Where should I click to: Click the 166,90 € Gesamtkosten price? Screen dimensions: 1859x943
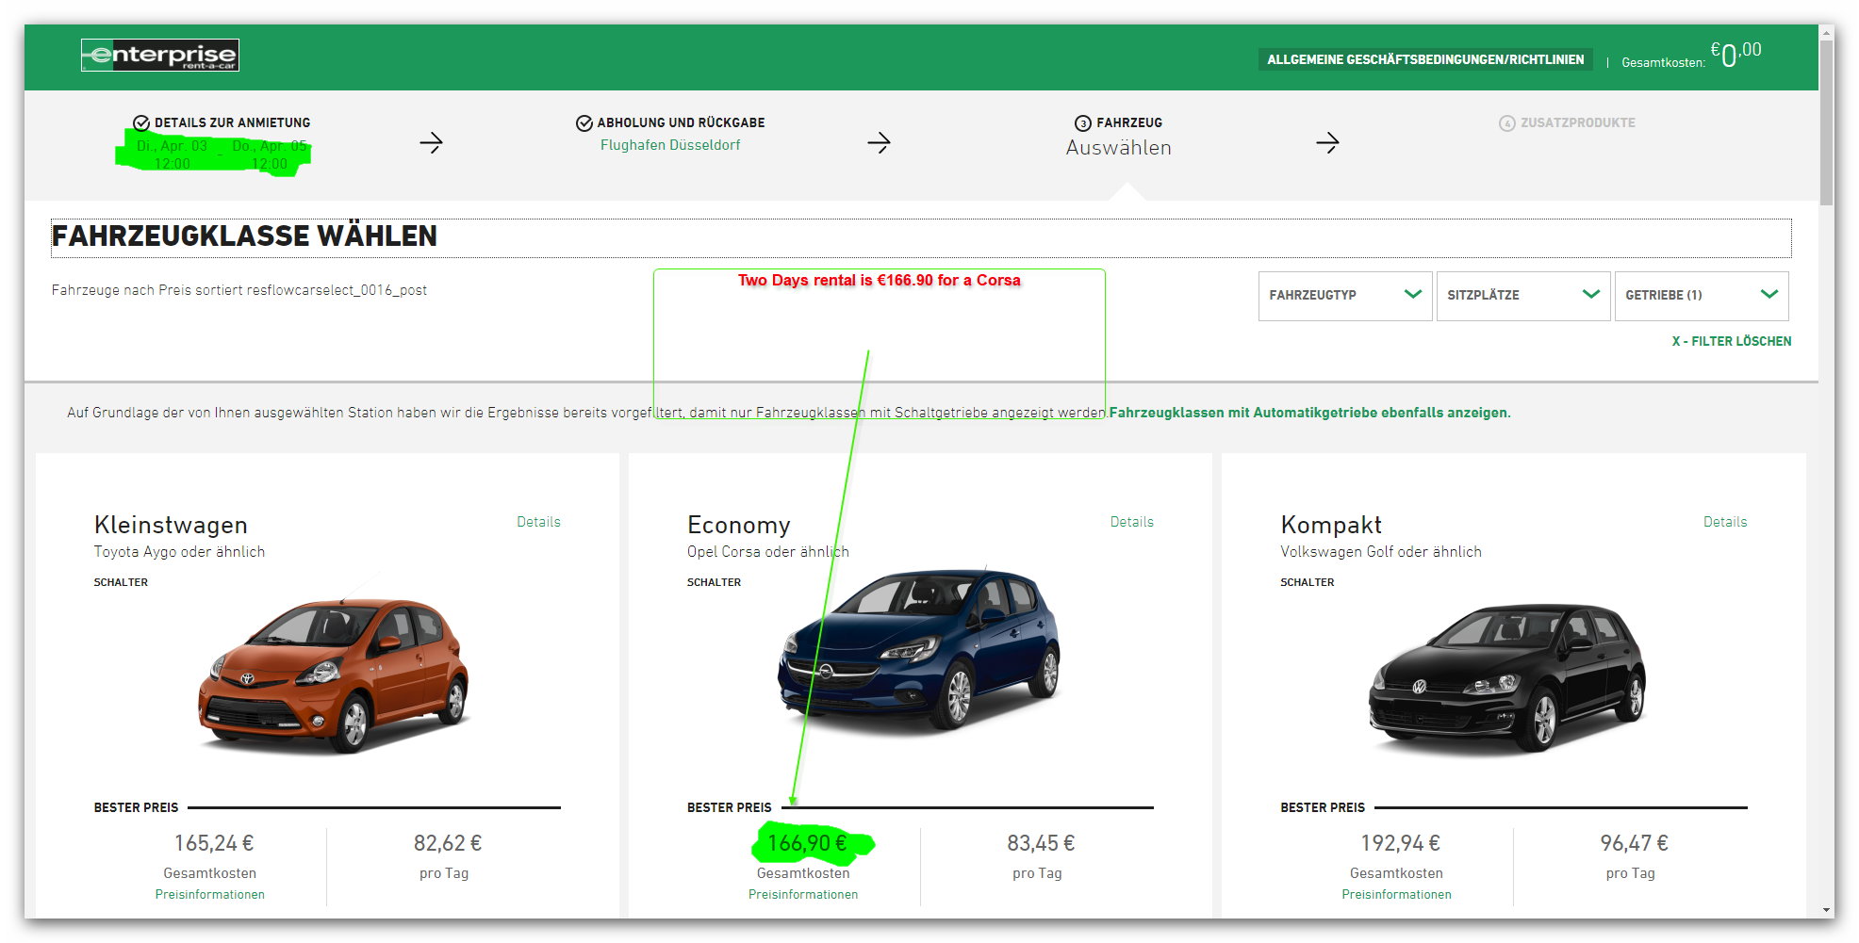tap(807, 843)
